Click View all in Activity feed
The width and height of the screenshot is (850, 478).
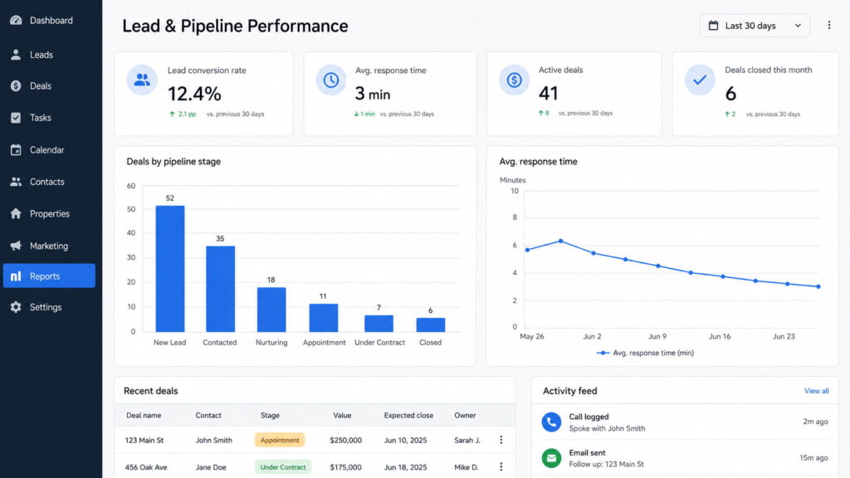pyautogui.click(x=816, y=391)
